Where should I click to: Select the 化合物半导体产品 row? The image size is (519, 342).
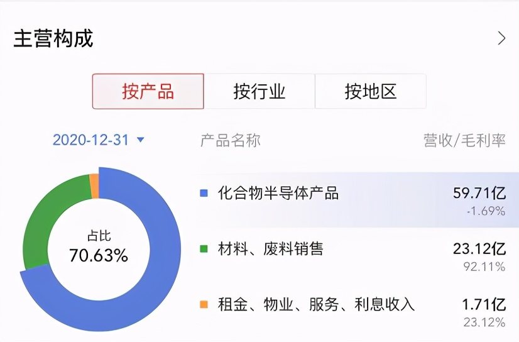coord(356,200)
